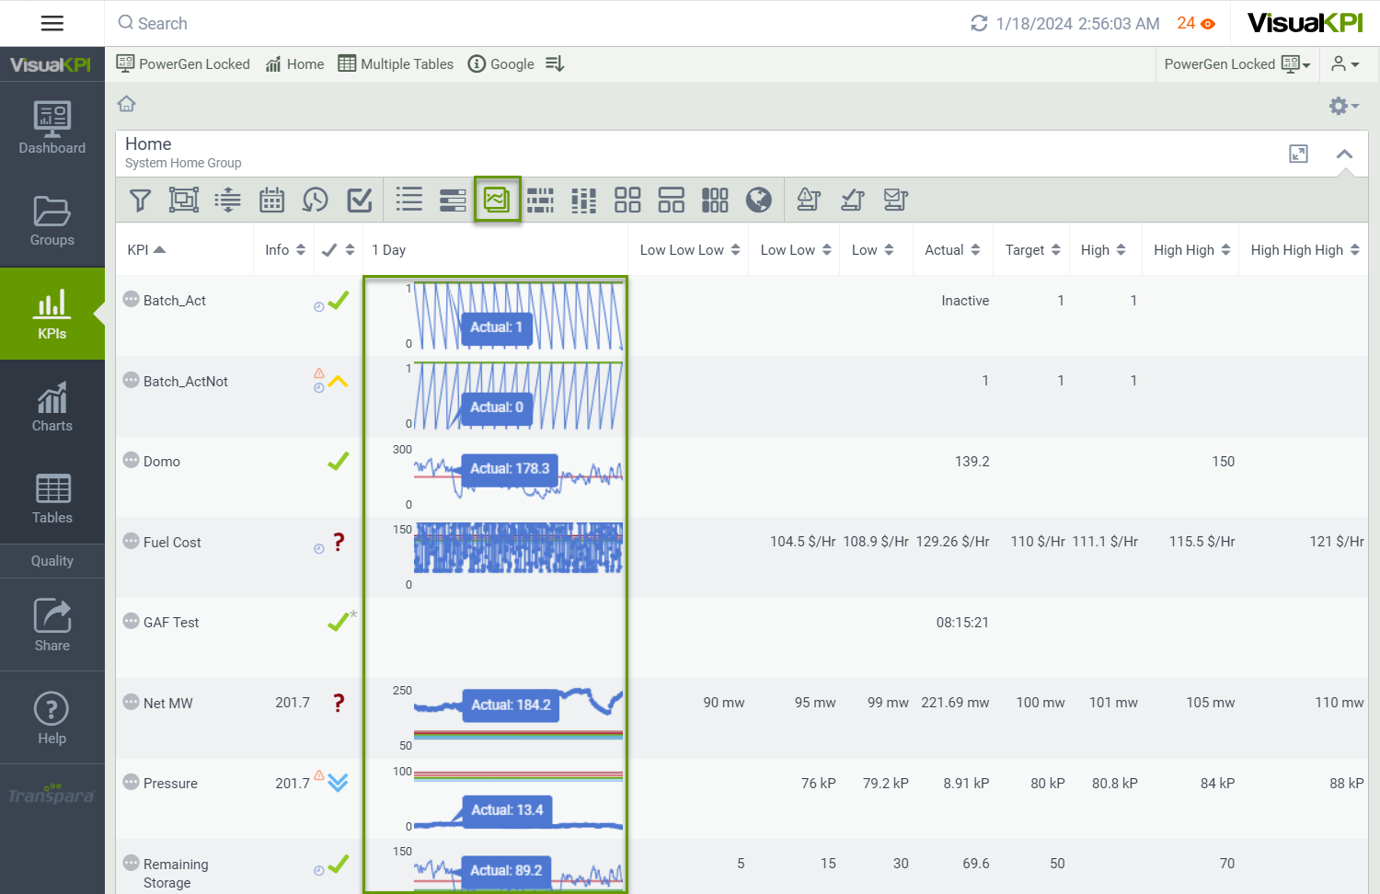This screenshot has width=1380, height=894.
Task: Click the filter funnel icon
Action: point(140,201)
